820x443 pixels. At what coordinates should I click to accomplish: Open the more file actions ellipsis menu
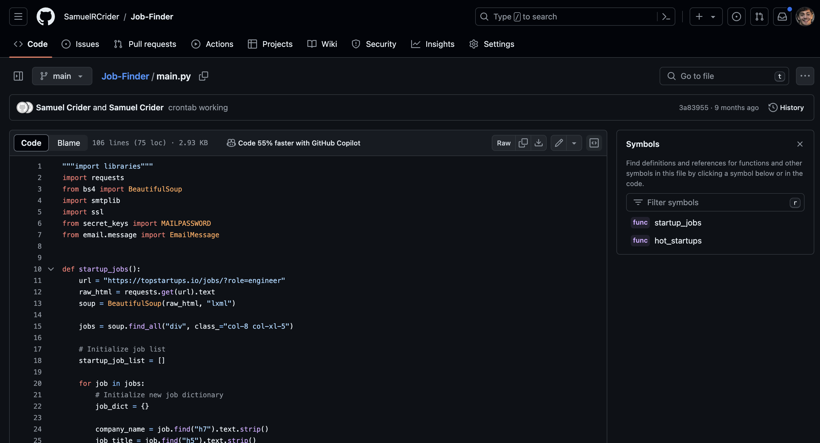[805, 76]
